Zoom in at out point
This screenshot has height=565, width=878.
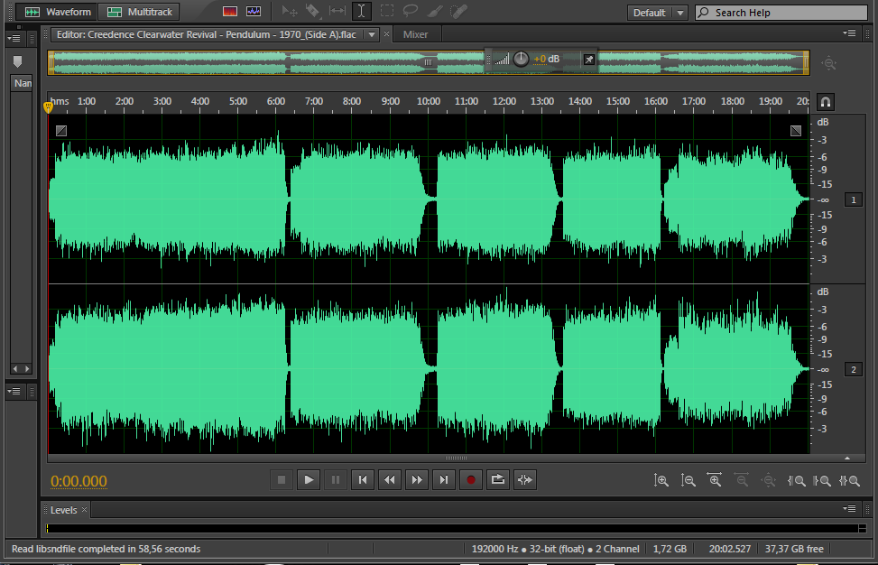pos(822,480)
